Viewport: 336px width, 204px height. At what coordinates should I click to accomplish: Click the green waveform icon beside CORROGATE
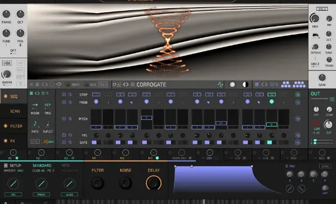[x=221, y=84]
